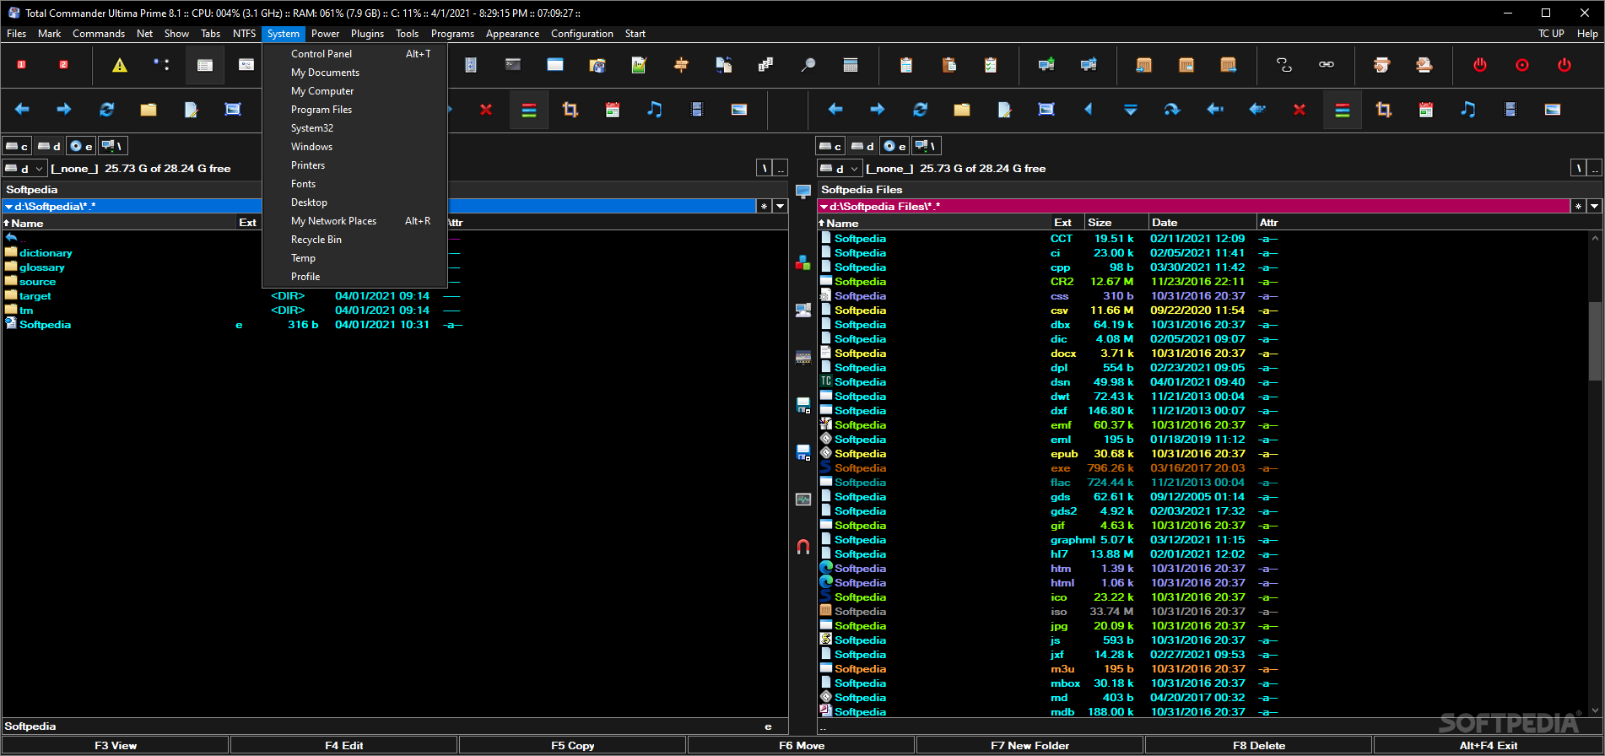This screenshot has height=756, width=1605.
Task: Open left panel favorites asterisk button
Action: (x=764, y=207)
